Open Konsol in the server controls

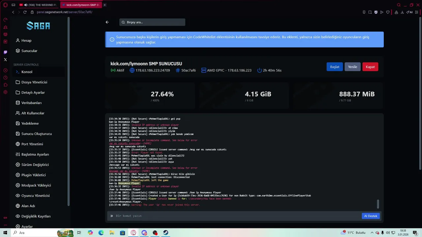(x=39, y=72)
